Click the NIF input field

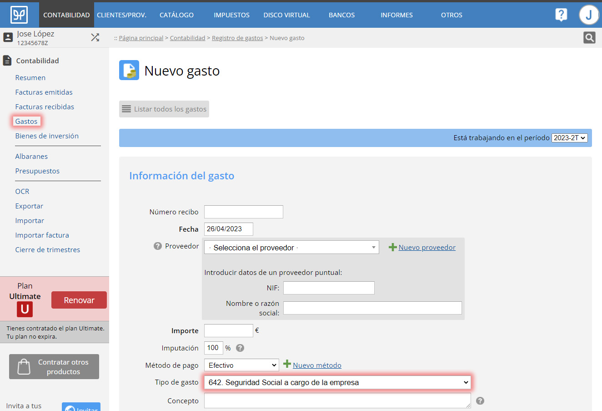point(329,288)
